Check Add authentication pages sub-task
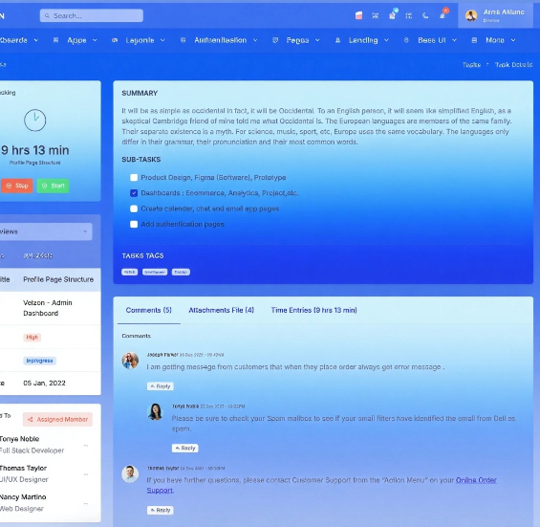Viewport: 540px width, 527px height. 134,225
